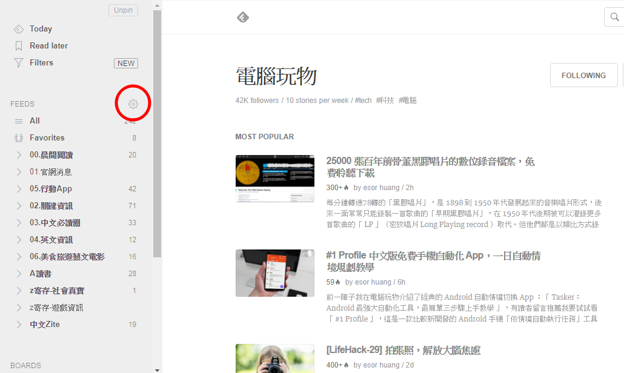Click the camera photographer article thumbnail

click(x=275, y=358)
